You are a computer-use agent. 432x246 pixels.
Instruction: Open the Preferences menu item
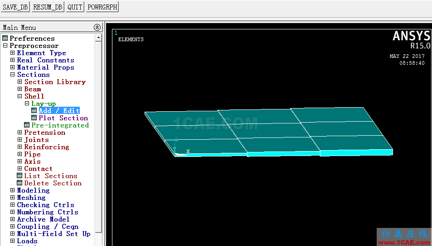click(x=32, y=38)
